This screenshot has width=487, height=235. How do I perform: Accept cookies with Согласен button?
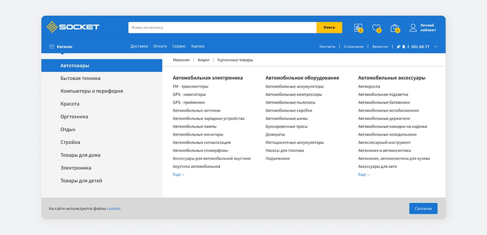(423, 208)
